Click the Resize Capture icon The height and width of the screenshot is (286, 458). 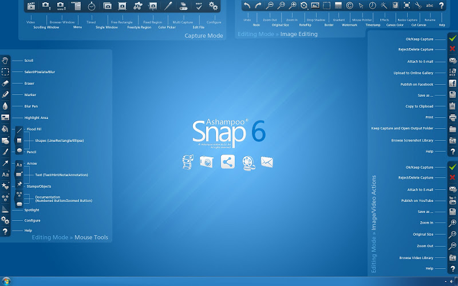tap(406, 5)
